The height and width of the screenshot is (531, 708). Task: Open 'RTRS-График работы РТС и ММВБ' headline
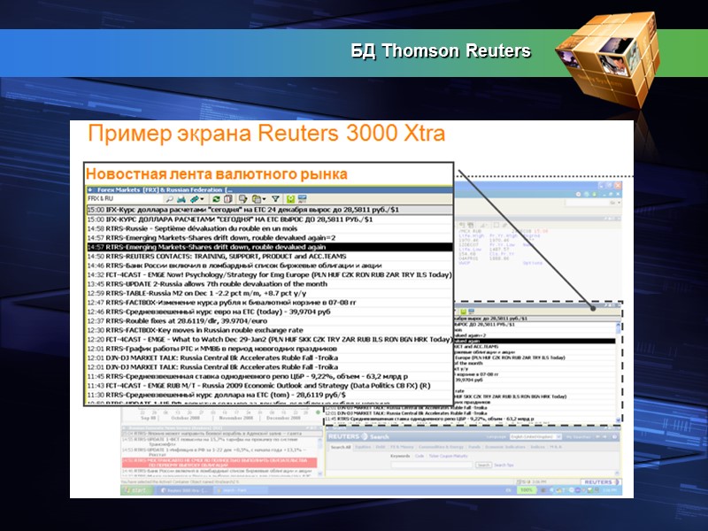[270, 349]
